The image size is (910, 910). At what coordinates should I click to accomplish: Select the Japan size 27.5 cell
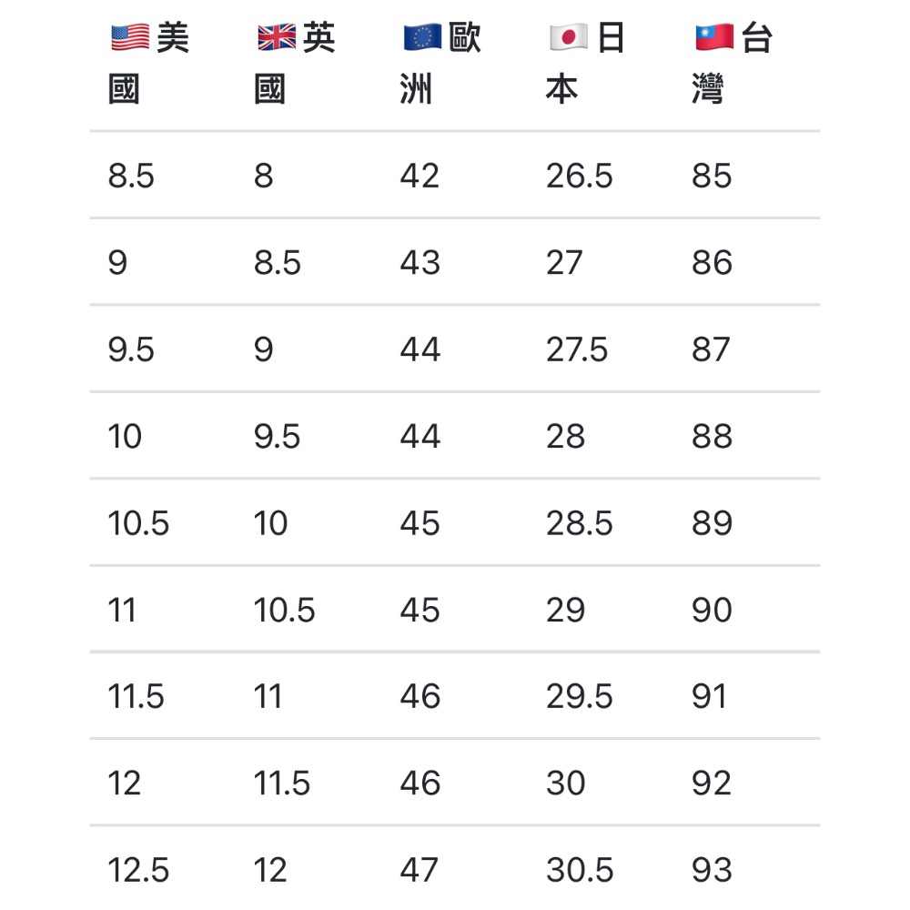click(x=577, y=349)
